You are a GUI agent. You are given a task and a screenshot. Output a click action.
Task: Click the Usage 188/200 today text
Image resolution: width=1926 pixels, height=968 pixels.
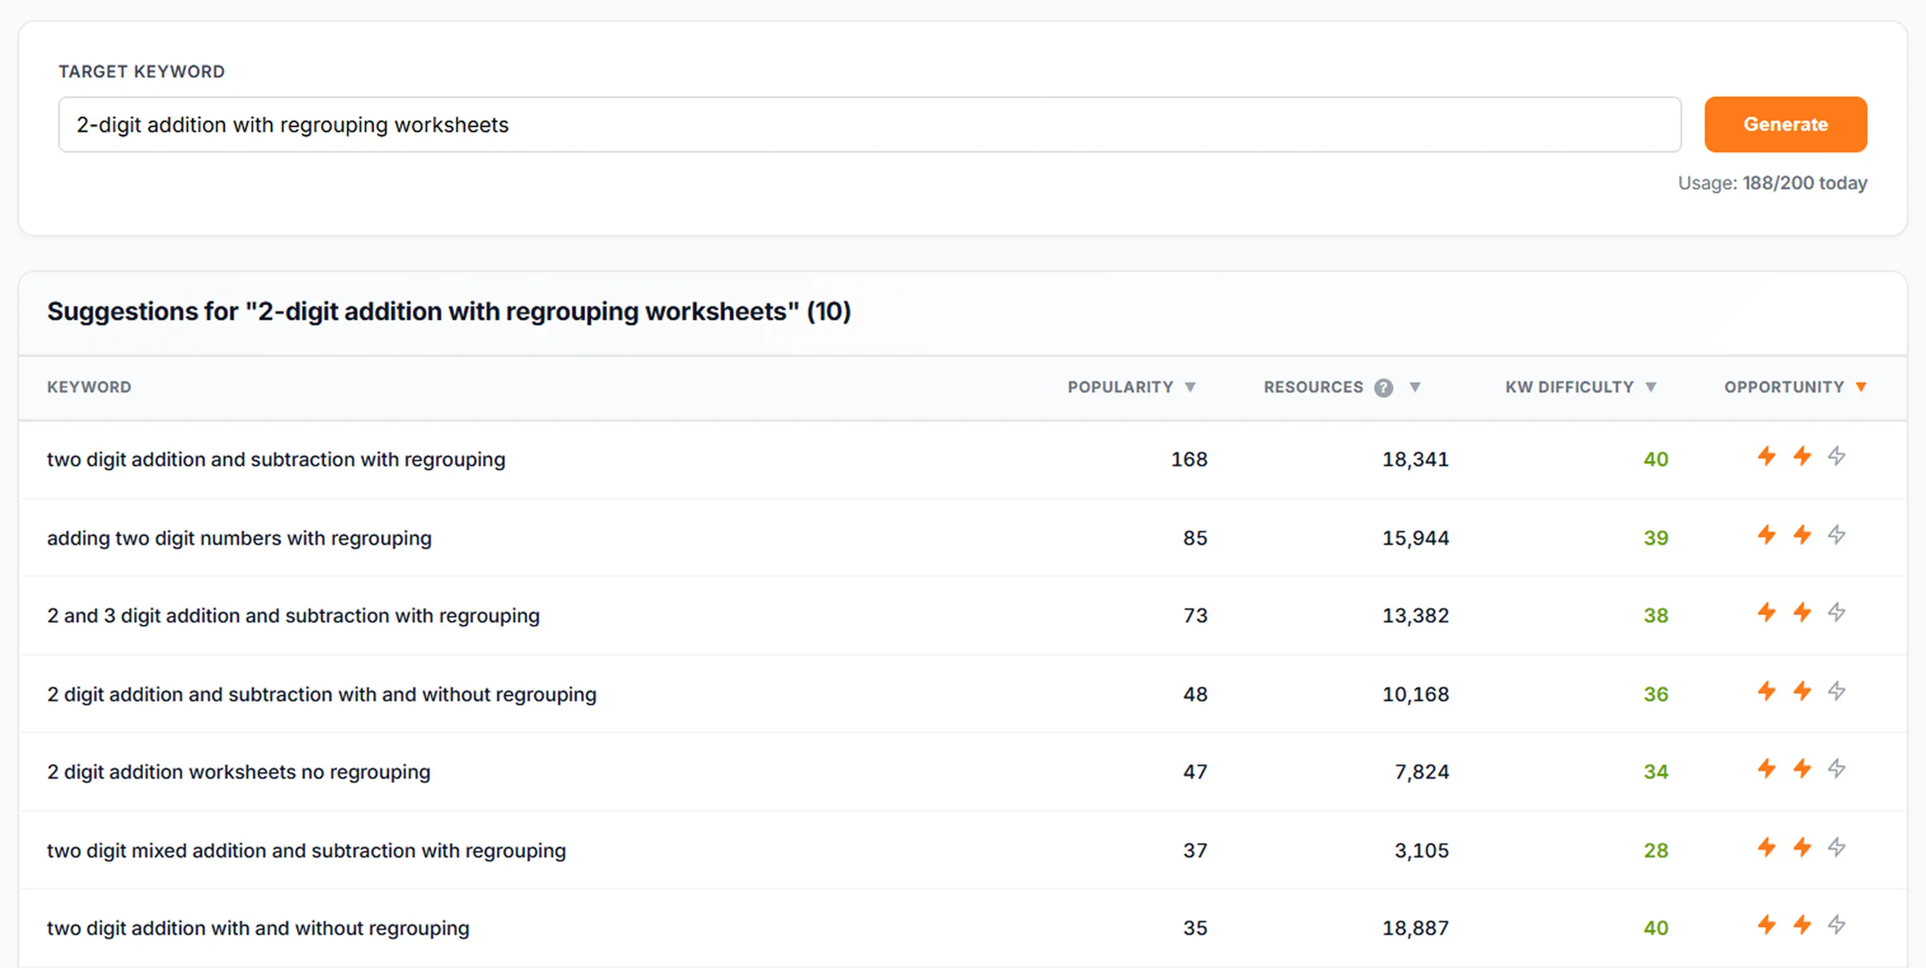click(x=1772, y=183)
